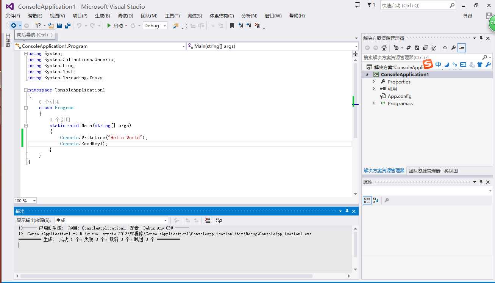Screen dimensions: 495x283
Task: Open the notifications flag icon
Action: (x=370, y=5)
